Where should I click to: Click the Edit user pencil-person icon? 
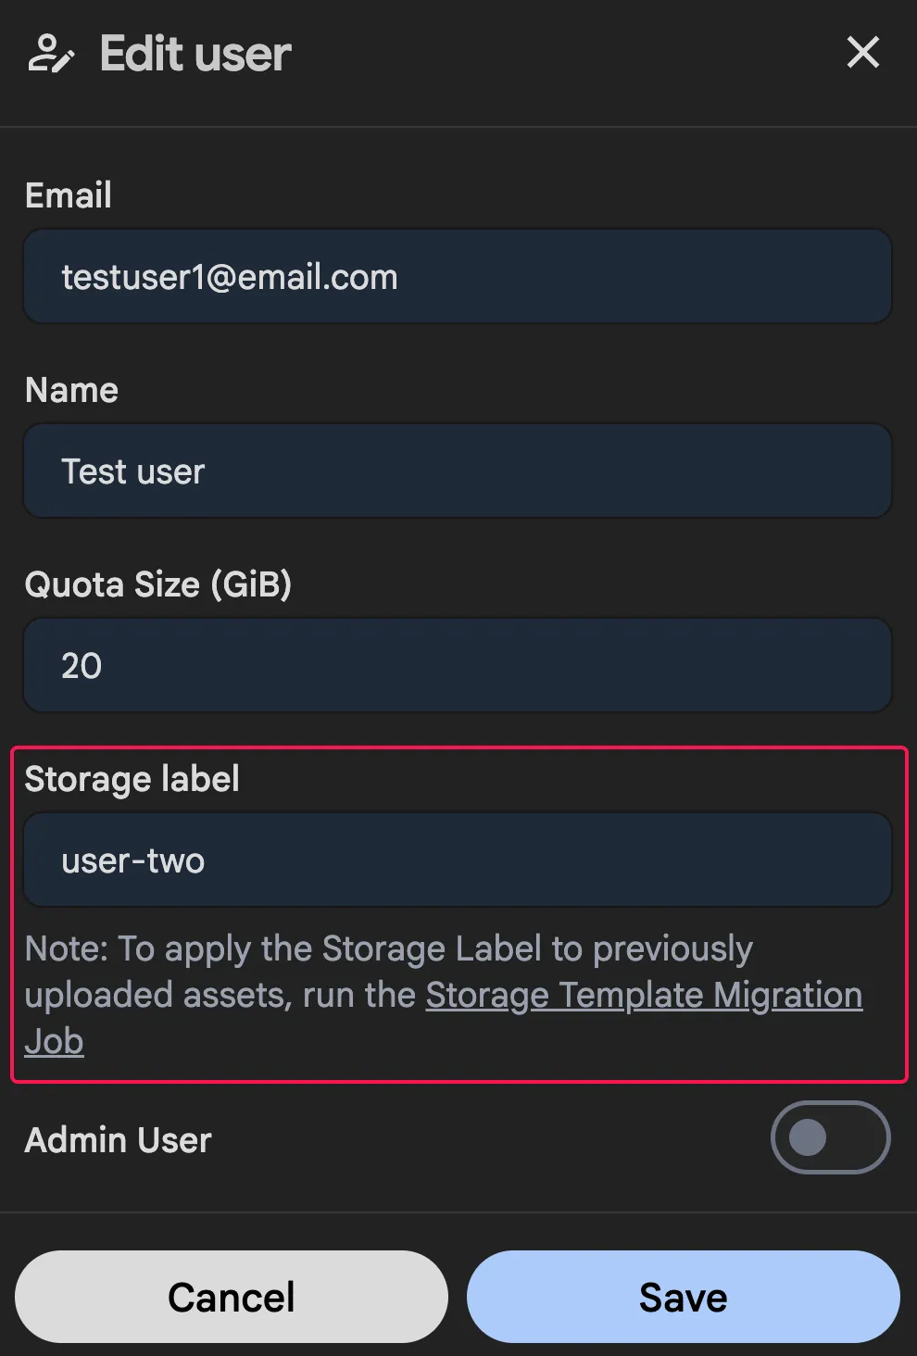click(50, 54)
